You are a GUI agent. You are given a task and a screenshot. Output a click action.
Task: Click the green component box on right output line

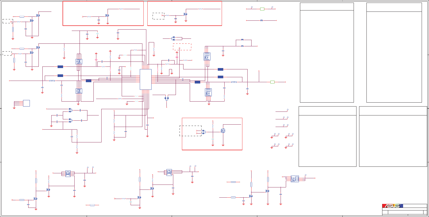pyautogui.click(x=272, y=82)
